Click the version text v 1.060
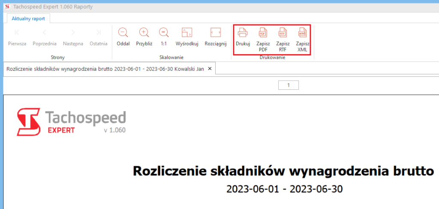 pos(114,130)
